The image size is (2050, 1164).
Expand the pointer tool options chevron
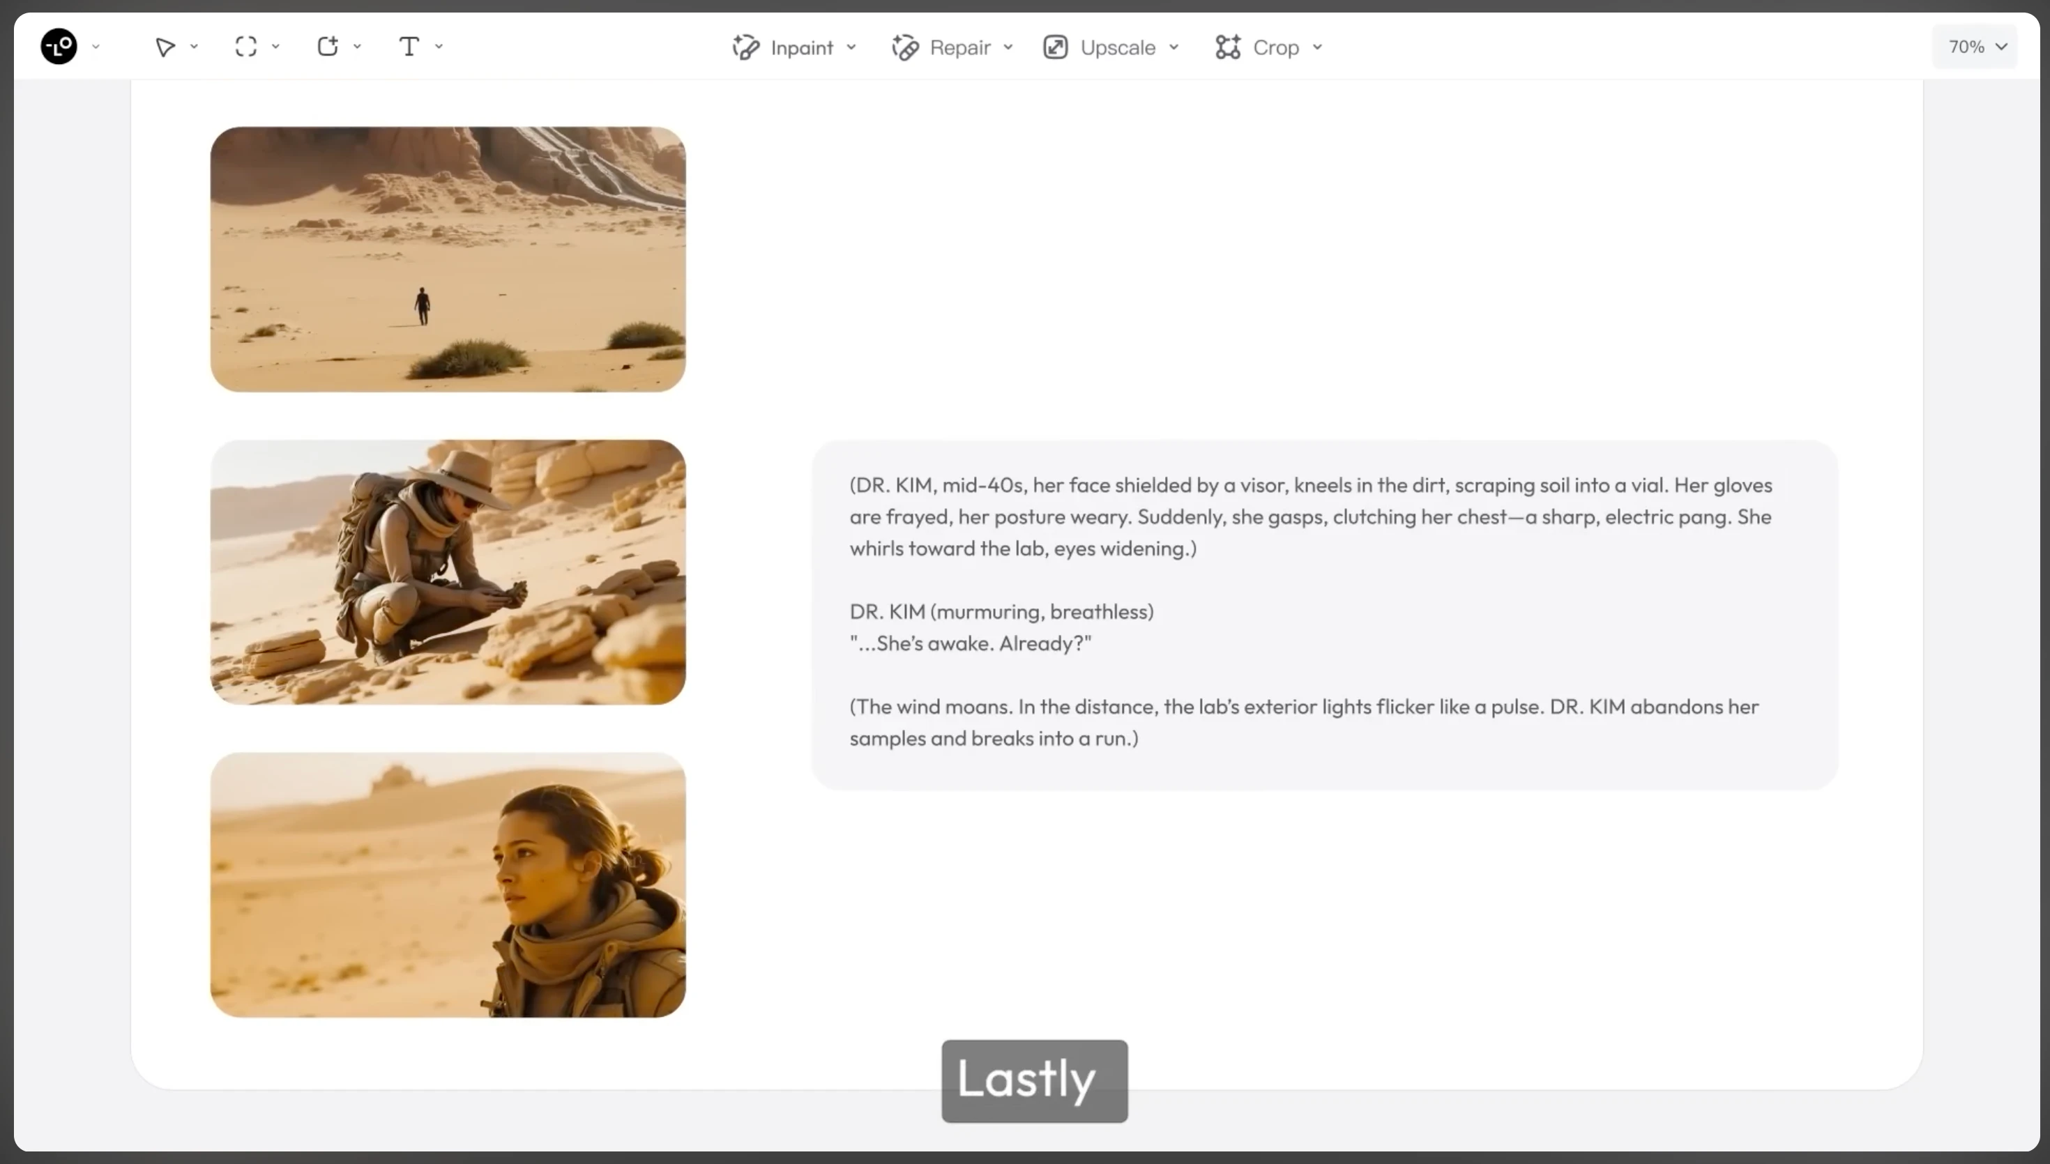[x=195, y=47]
